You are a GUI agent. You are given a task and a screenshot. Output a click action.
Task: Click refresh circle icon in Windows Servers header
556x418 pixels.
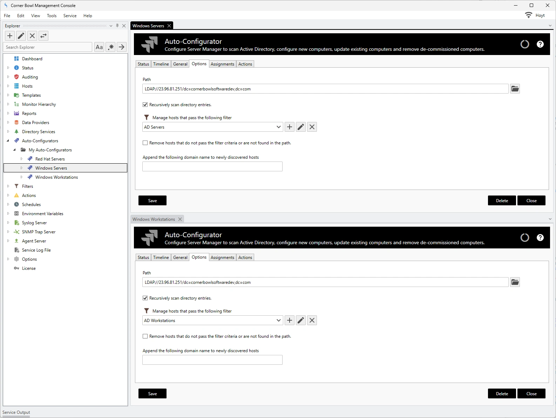[524, 44]
